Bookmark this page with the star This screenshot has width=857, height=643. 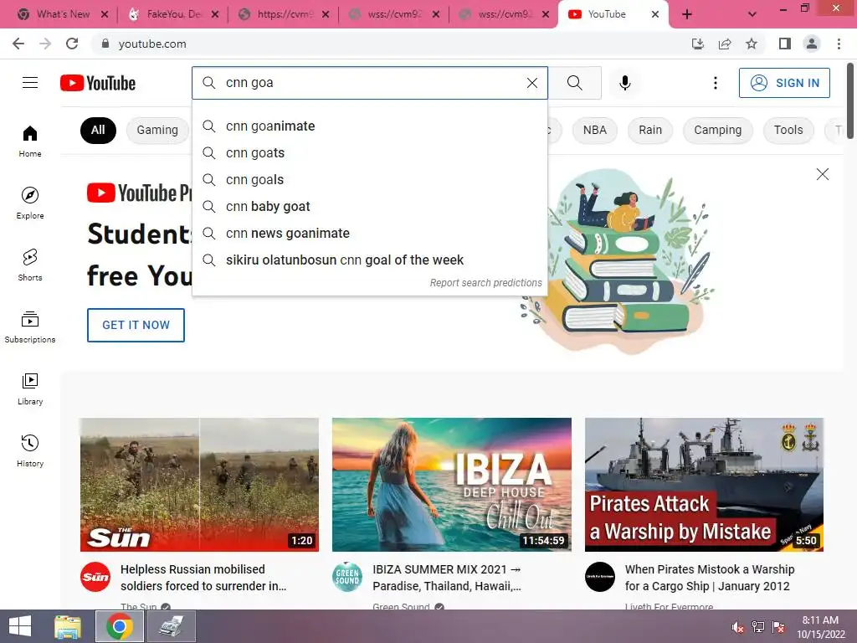click(x=752, y=44)
